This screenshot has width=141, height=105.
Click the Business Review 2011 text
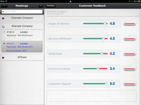click(17, 51)
